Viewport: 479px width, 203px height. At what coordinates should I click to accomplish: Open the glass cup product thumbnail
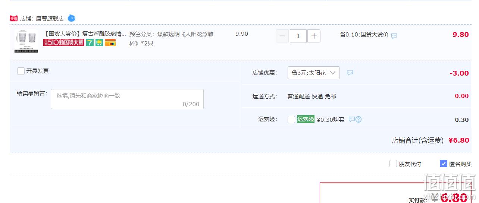pyautogui.click(x=26, y=41)
